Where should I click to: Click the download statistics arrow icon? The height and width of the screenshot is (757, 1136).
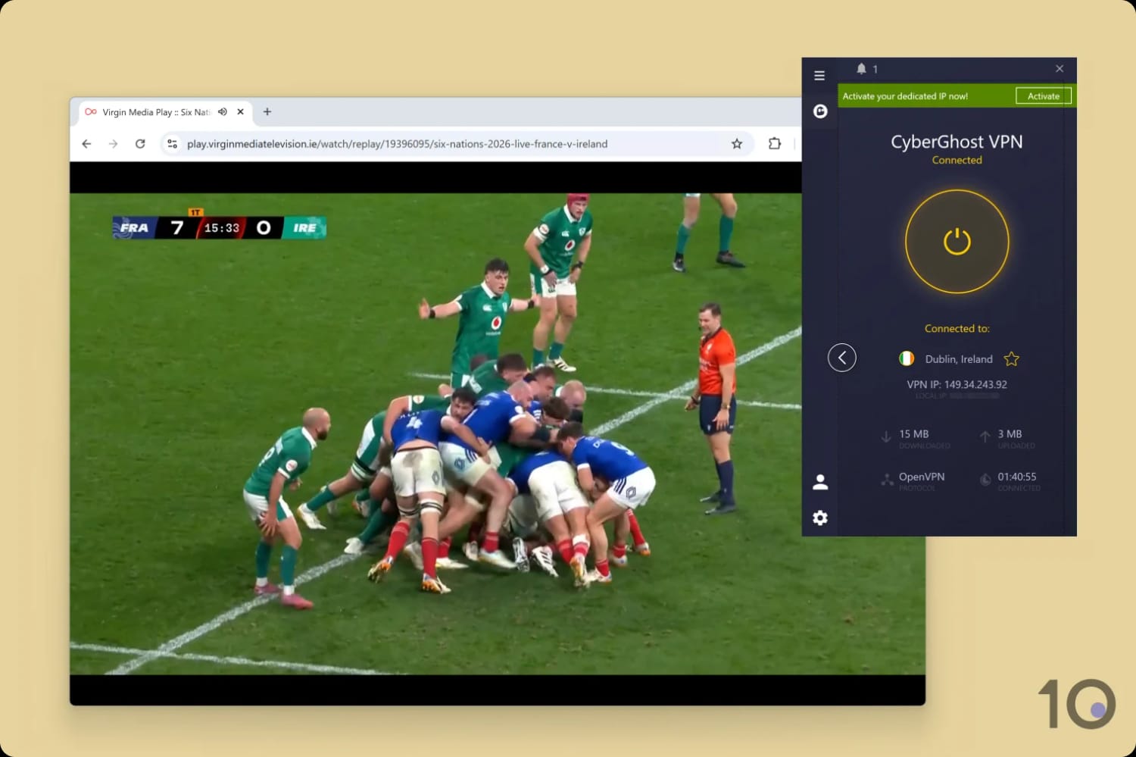(x=887, y=437)
